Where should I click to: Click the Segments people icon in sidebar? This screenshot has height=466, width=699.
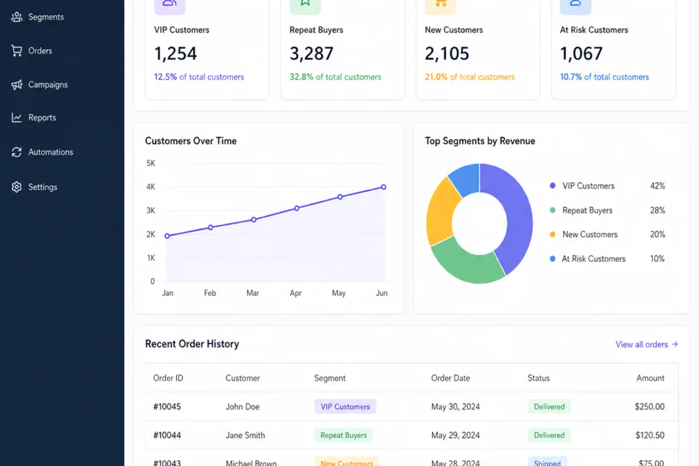(17, 17)
